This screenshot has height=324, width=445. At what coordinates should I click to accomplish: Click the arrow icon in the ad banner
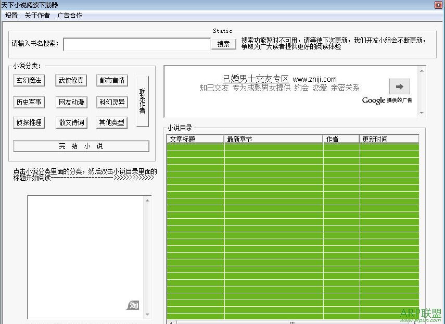pos(399,86)
